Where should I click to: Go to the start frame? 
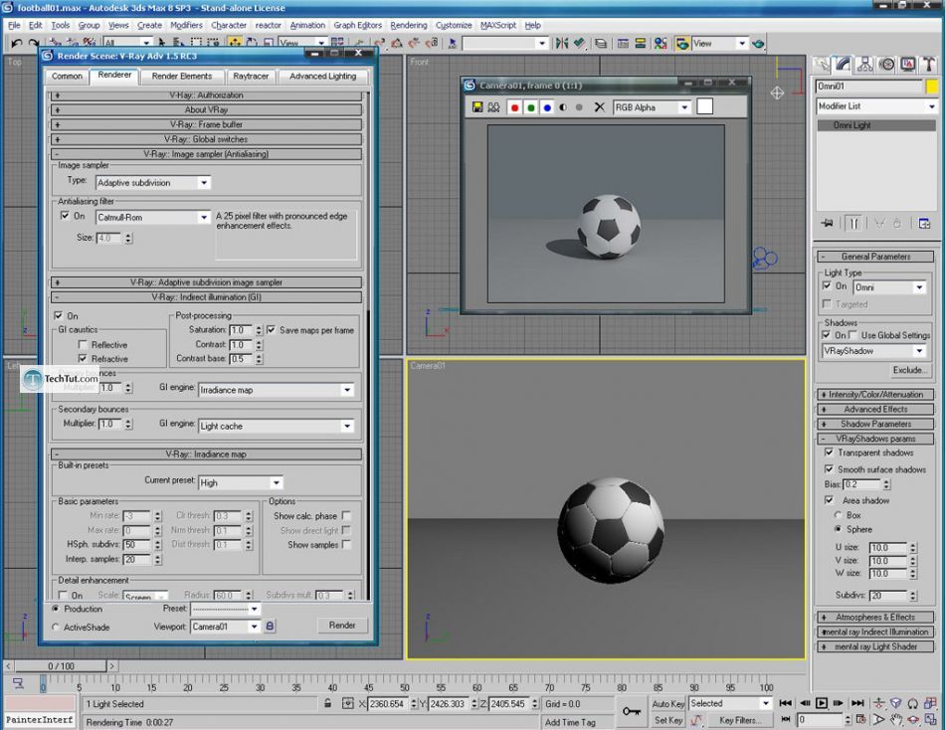tap(785, 703)
